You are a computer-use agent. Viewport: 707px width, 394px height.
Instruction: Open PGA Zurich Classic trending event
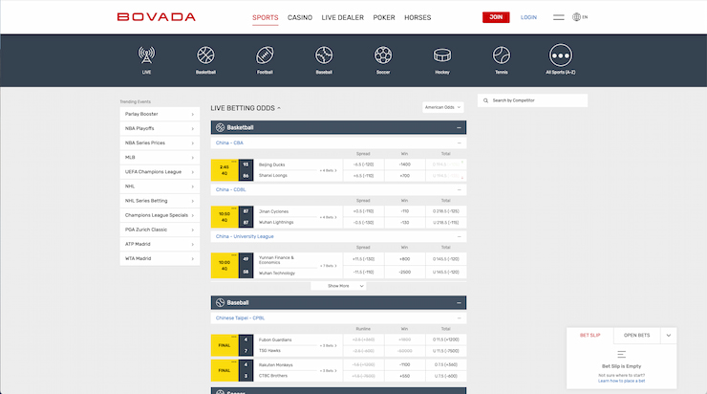pyautogui.click(x=160, y=230)
